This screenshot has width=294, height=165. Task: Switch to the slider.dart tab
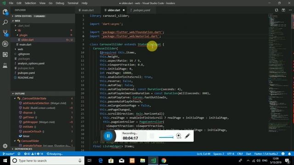pyautogui.click(x=113, y=10)
